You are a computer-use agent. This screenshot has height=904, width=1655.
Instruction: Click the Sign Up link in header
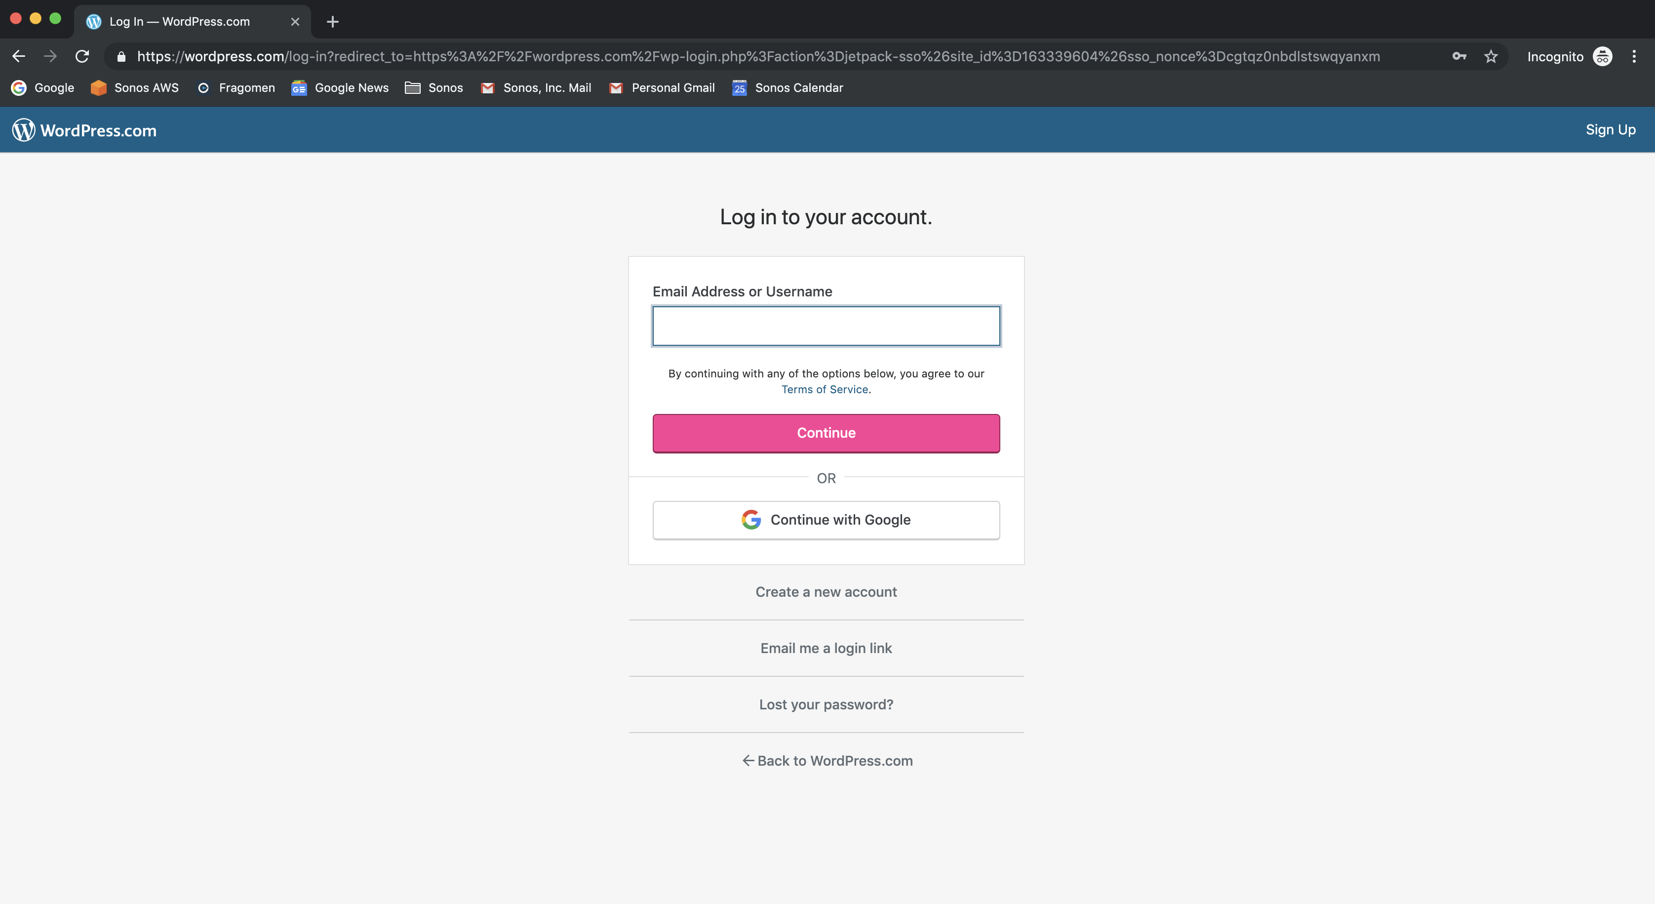pos(1610,130)
